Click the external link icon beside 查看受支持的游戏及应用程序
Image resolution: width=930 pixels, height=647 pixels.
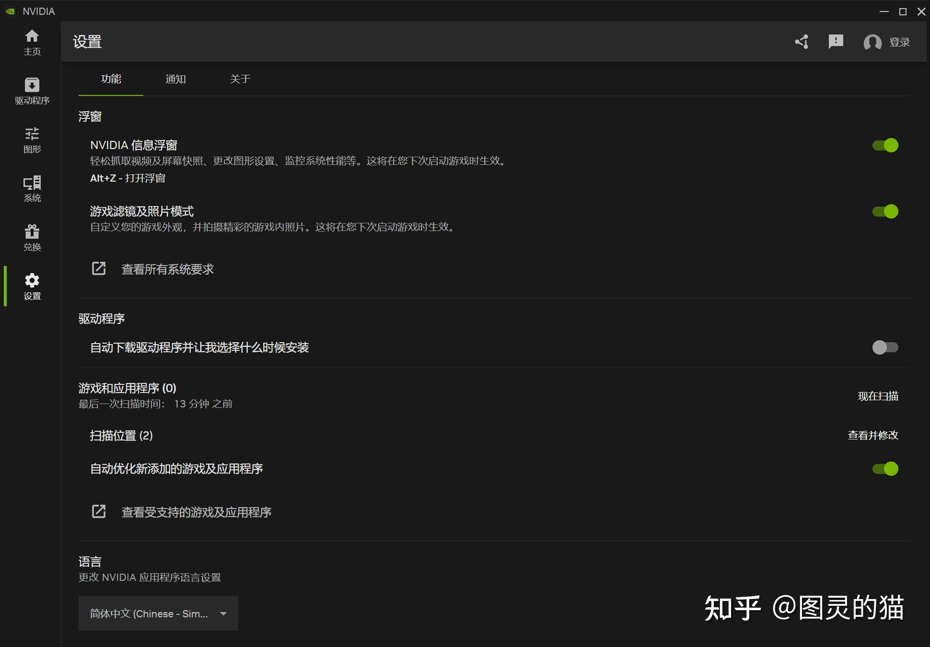(98, 511)
